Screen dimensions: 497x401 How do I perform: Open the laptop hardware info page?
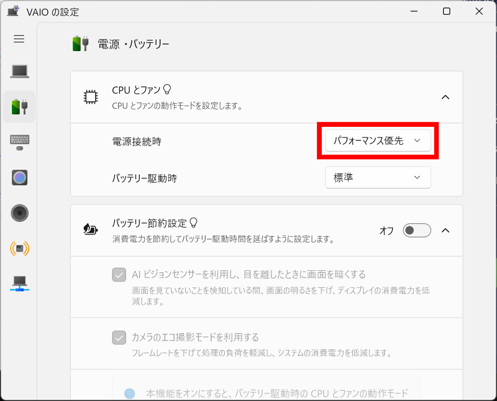click(x=19, y=71)
